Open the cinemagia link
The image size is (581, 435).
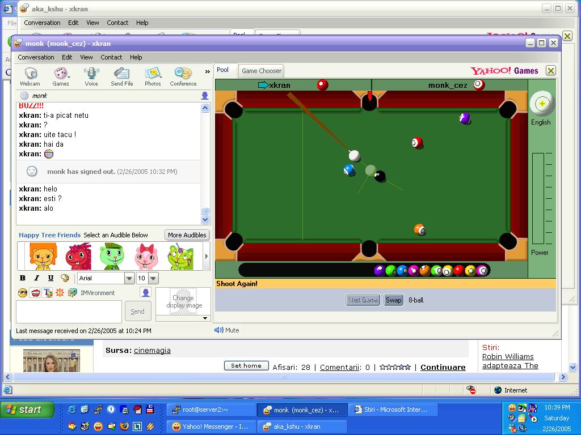pos(152,350)
